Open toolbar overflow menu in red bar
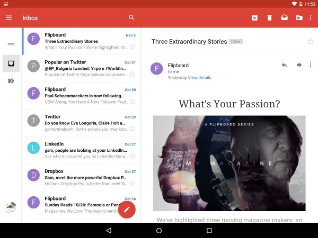 [311, 18]
